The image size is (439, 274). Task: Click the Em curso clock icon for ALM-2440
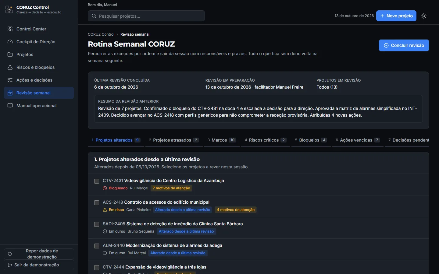105,253
